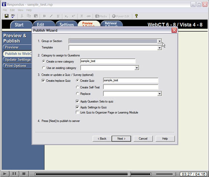This screenshot has width=209, height=177.
Task: Open Preview in the sidebar
Action: (x=17, y=47)
